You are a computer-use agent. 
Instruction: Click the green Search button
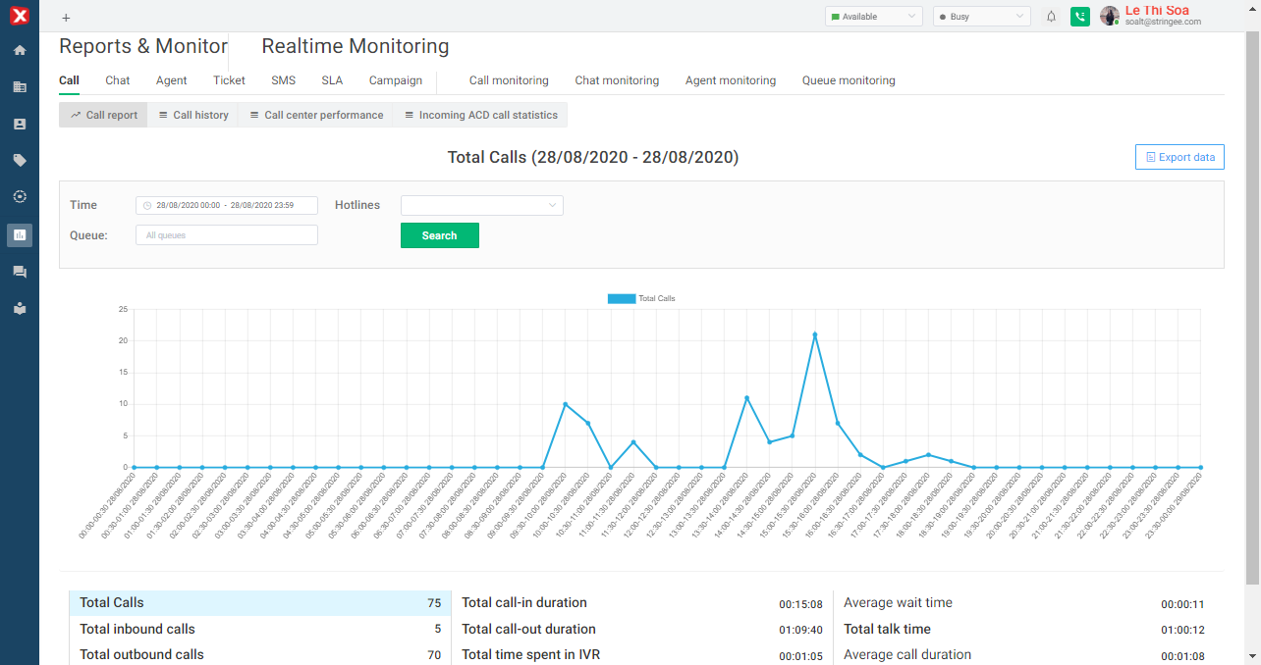[x=439, y=235]
